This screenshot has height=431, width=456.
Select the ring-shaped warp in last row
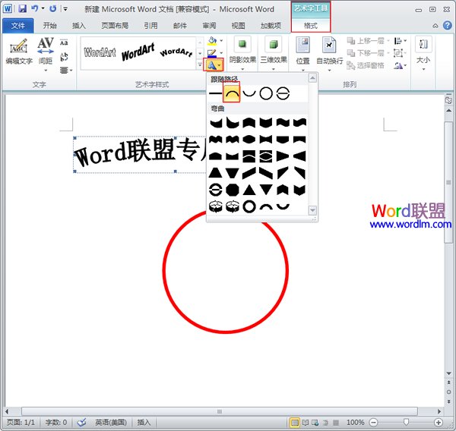249,206
